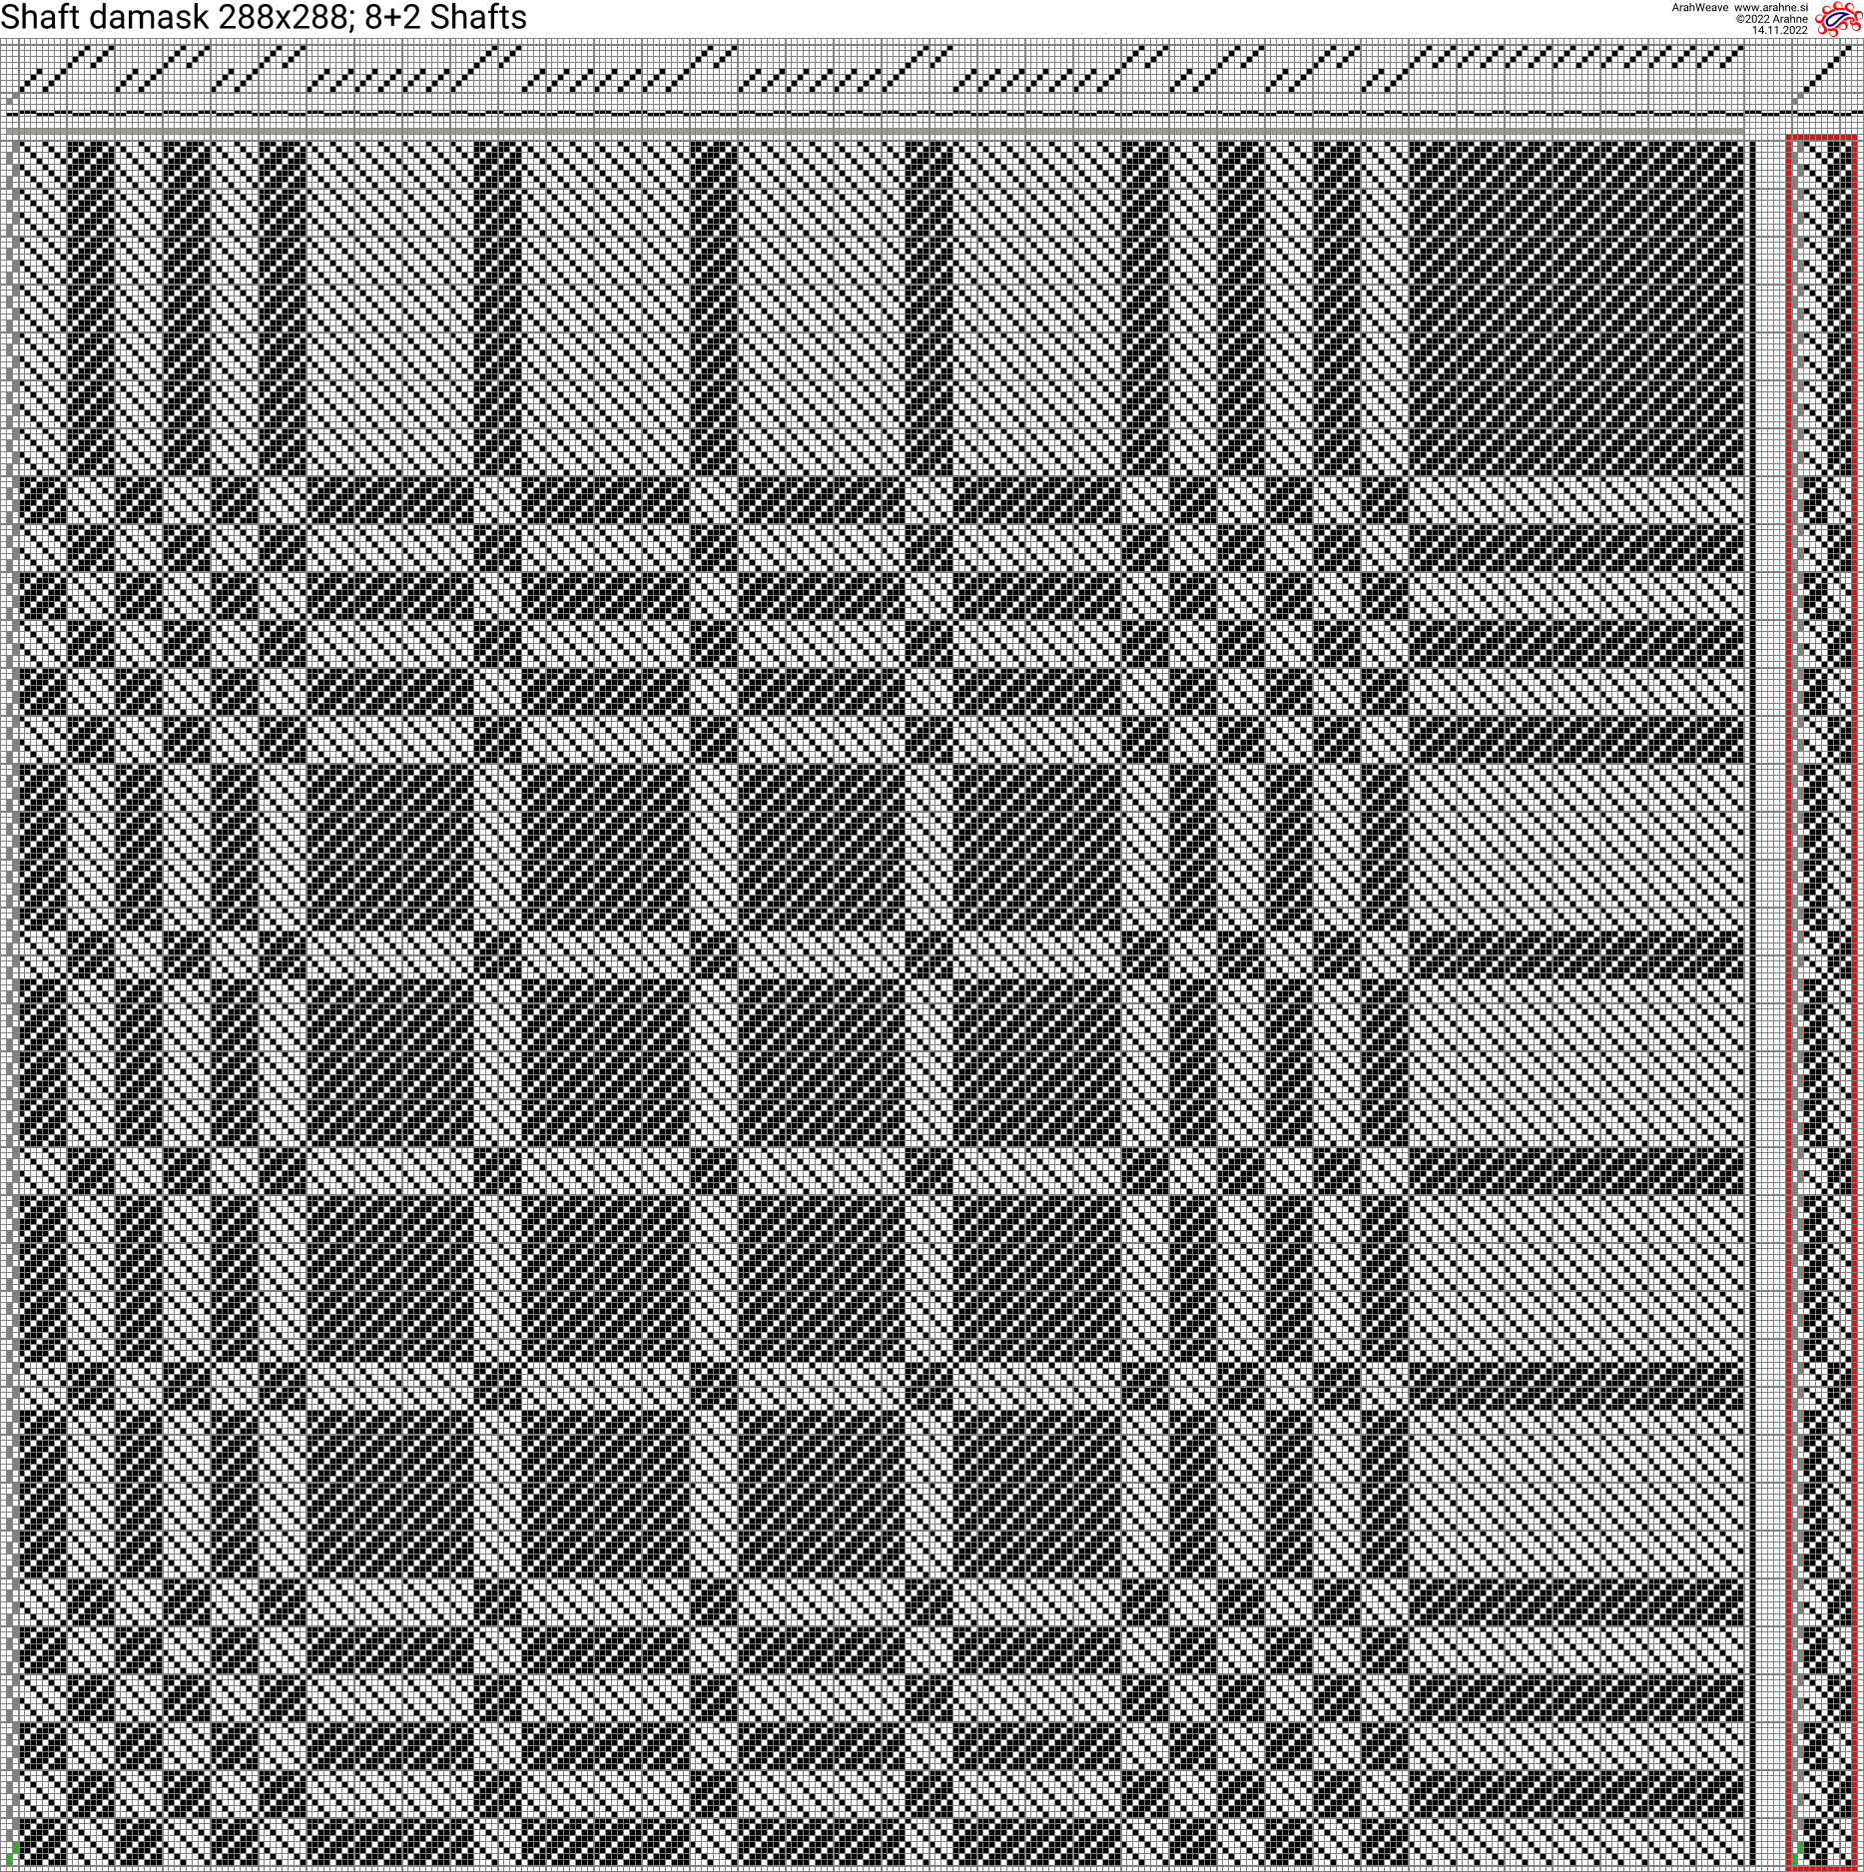
Task: Click the date "14.11.2022"
Action: pos(1779,30)
